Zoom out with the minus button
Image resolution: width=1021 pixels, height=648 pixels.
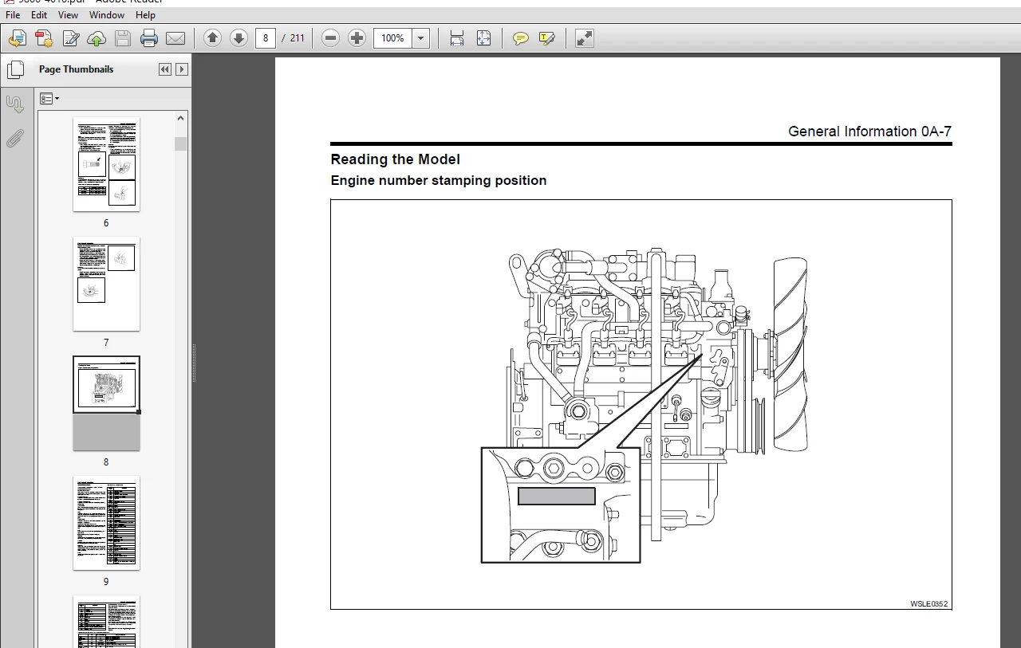coord(331,37)
